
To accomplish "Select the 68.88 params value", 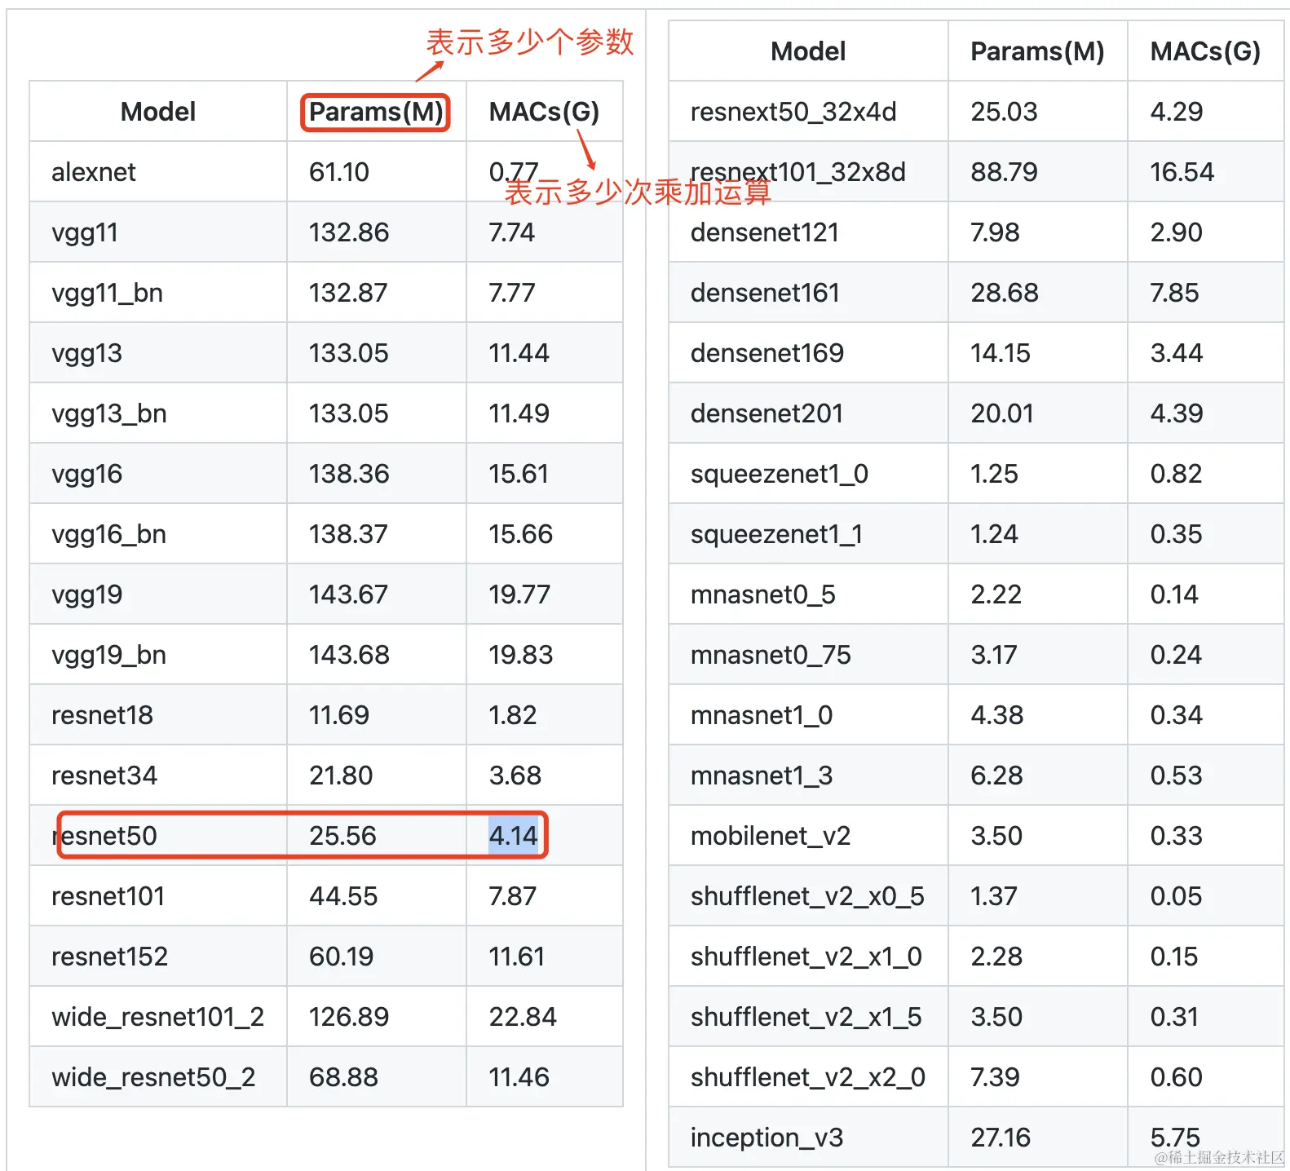I will (x=343, y=1077).
